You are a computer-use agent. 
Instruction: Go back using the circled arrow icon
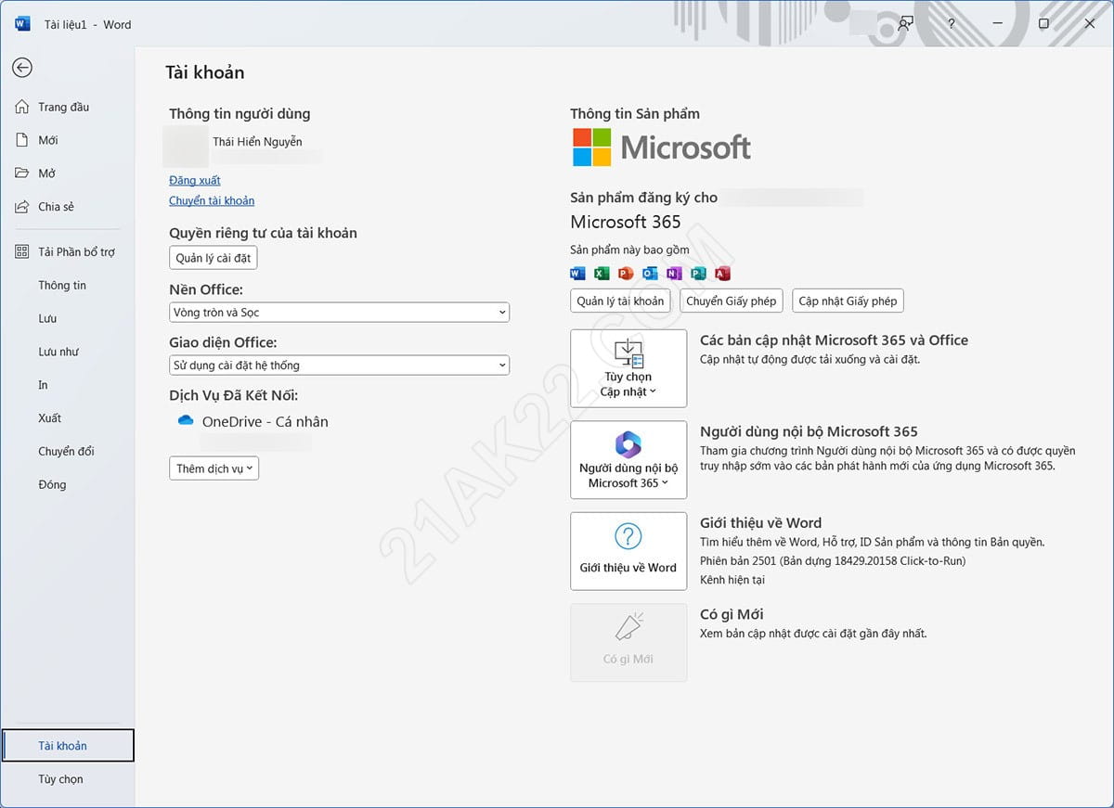coord(22,67)
